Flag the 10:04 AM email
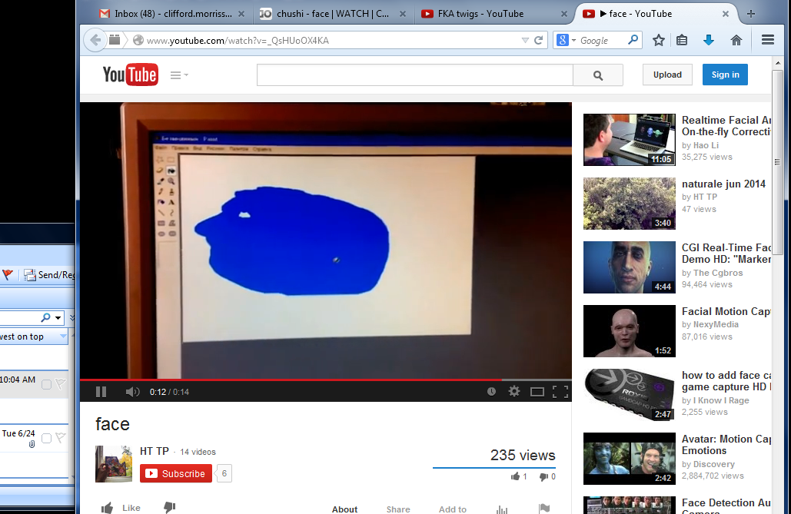The width and height of the screenshot is (791, 514). pos(61,384)
